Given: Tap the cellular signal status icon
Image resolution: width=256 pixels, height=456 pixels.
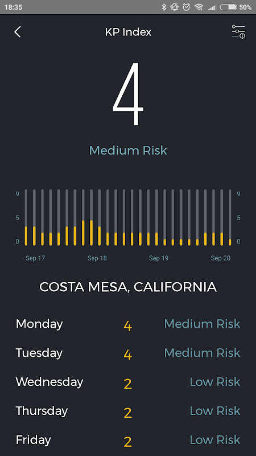Looking at the screenshot, I should [212, 7].
